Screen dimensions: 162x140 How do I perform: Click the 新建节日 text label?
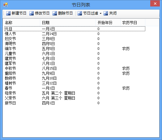19,13
